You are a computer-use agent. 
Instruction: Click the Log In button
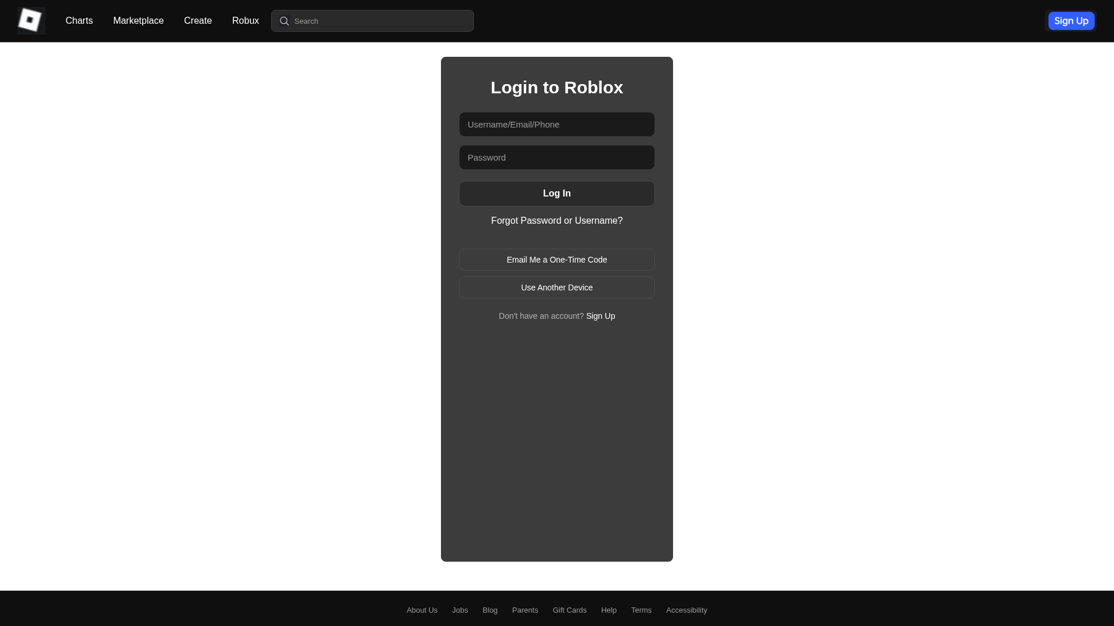(x=557, y=194)
